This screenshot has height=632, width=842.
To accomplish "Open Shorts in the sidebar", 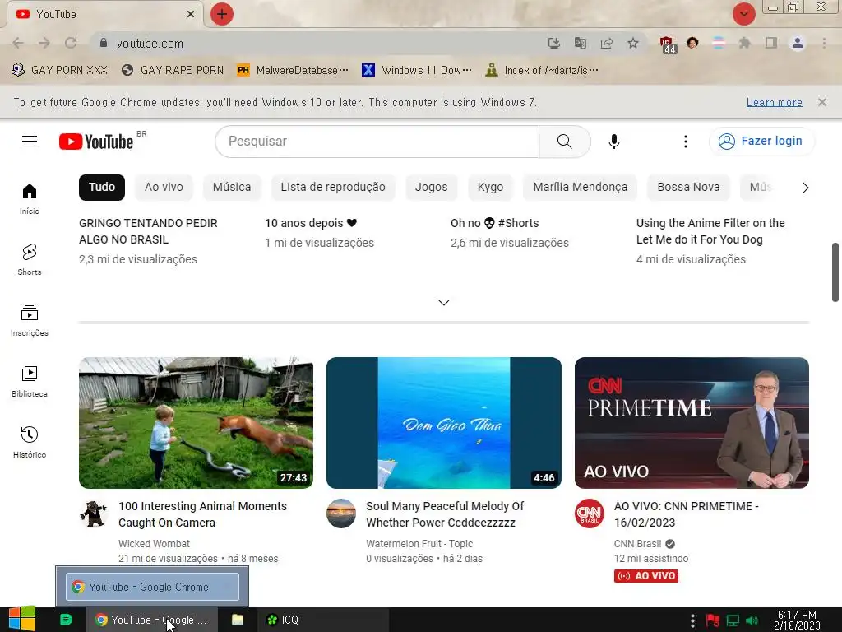I will coord(30,259).
